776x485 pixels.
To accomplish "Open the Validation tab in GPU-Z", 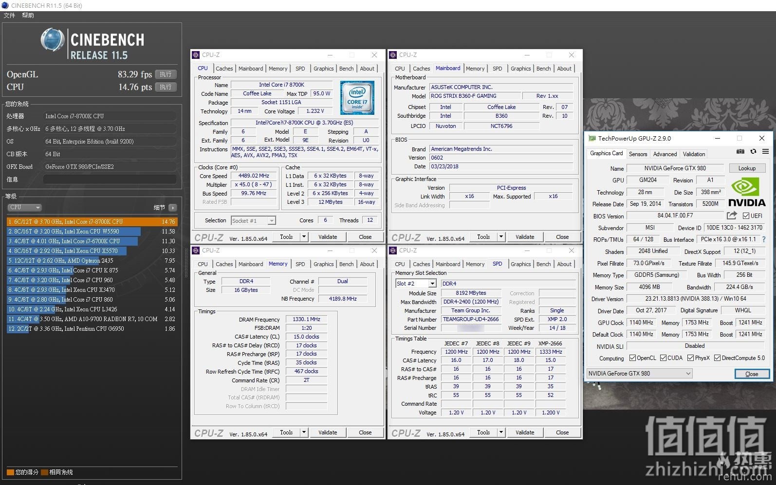I will (x=694, y=154).
